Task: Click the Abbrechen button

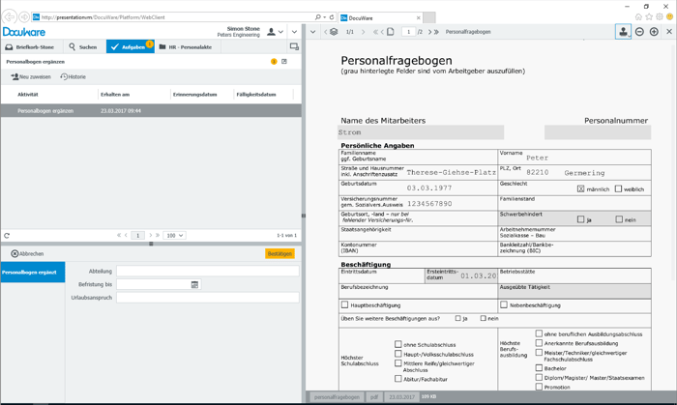Action: click(x=27, y=254)
